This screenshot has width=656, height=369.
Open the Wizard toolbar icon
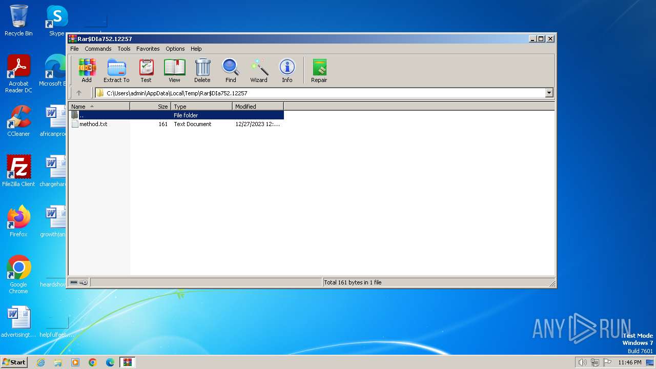(259, 70)
